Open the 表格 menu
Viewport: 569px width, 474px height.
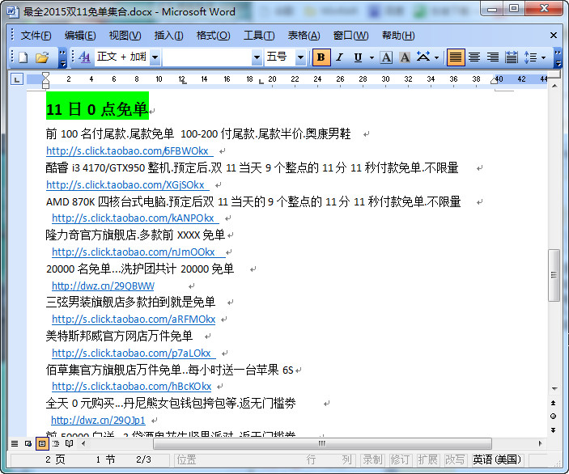304,36
